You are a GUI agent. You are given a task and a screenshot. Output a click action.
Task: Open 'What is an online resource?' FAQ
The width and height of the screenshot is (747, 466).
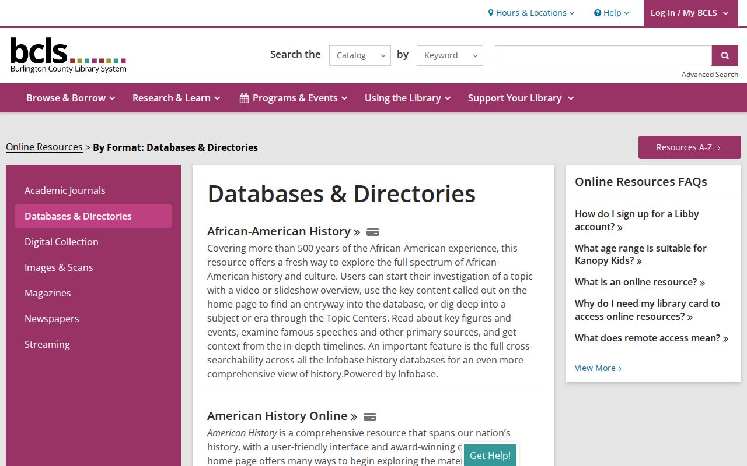click(640, 282)
